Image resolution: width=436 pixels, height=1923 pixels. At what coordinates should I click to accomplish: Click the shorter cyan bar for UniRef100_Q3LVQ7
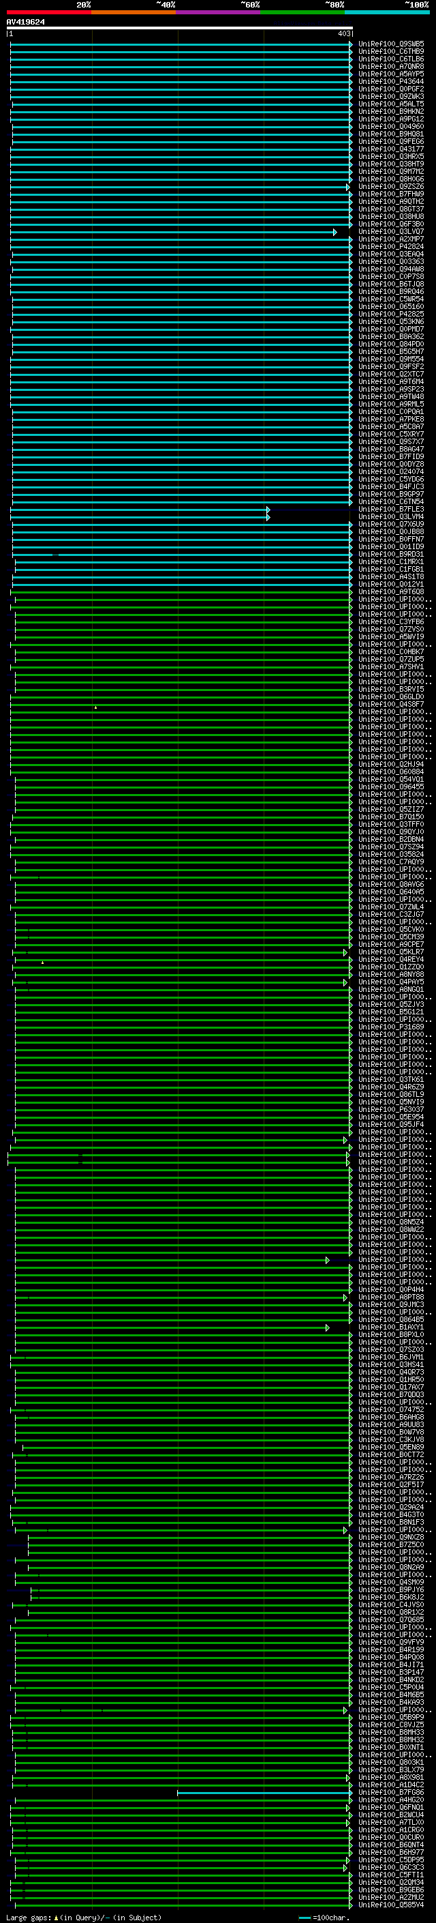[173, 232]
